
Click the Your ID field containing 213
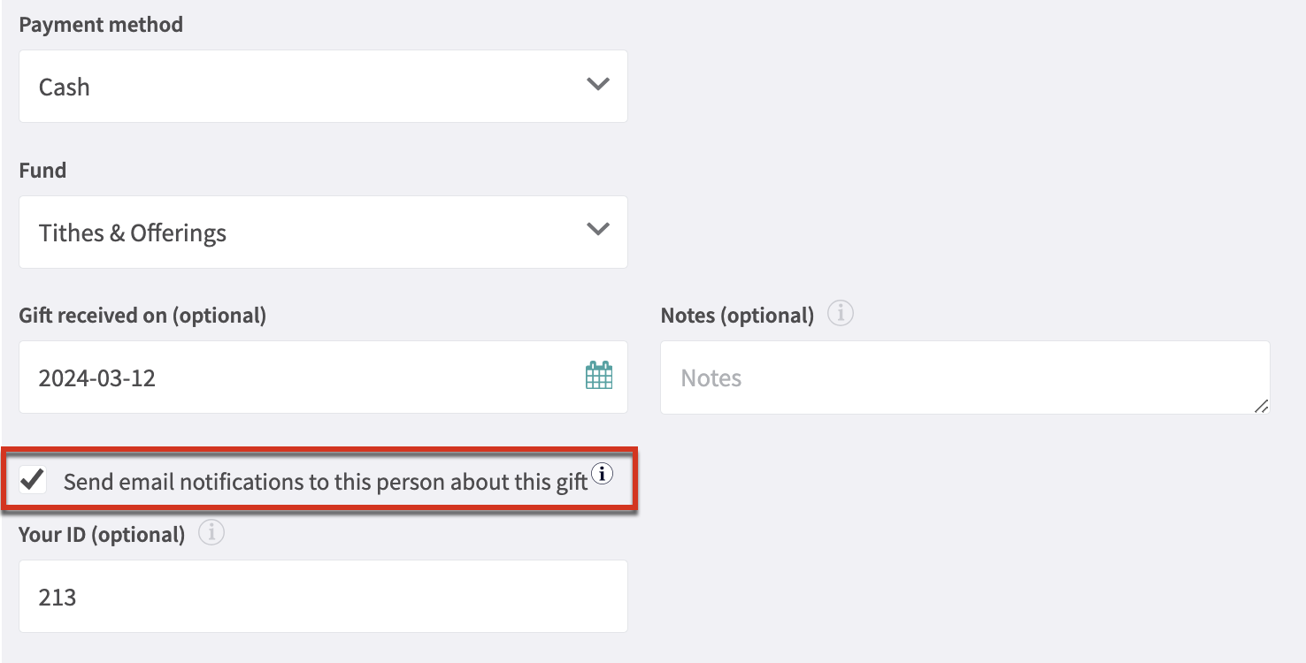tap(323, 597)
